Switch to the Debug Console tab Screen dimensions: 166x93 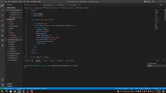70,61
